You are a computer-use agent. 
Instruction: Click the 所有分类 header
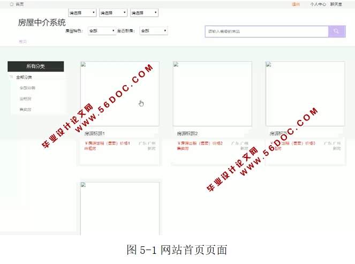36,66
